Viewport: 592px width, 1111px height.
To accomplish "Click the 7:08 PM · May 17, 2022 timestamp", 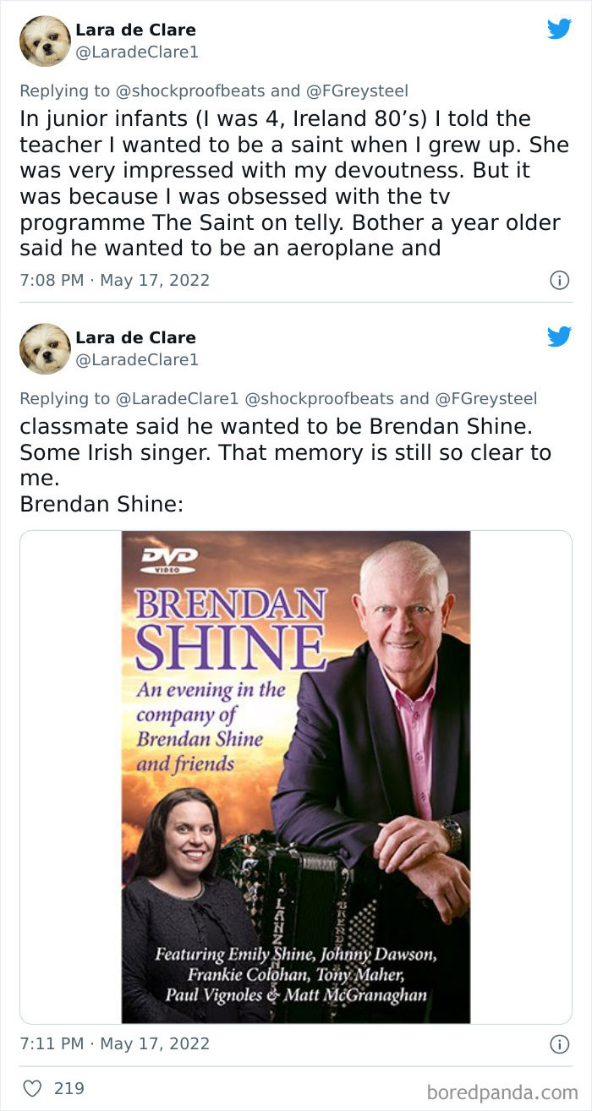I will click(115, 280).
